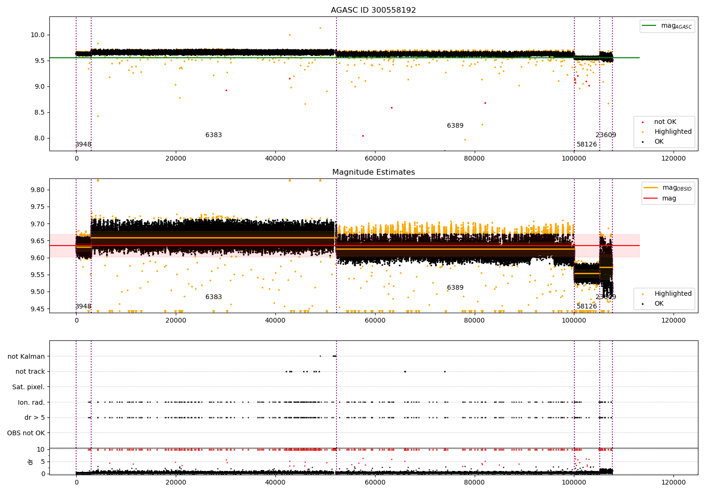Click the '9.50' y-axis tick label

point(38,292)
